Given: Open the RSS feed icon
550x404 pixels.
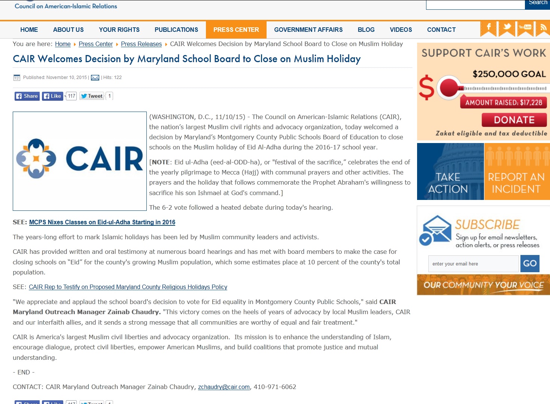Looking at the screenshot, I should click(543, 28).
